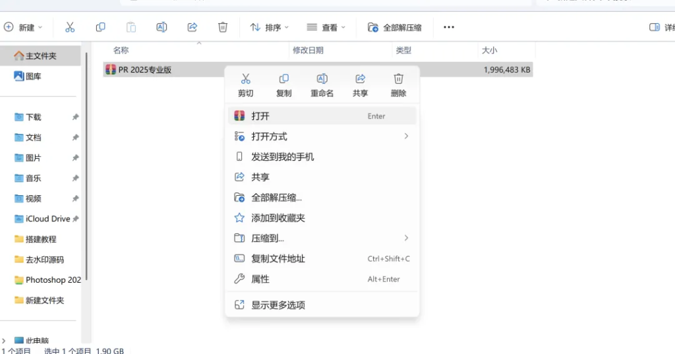Click the pin icon beside 文档
This screenshot has height=354, width=675.
click(75, 137)
